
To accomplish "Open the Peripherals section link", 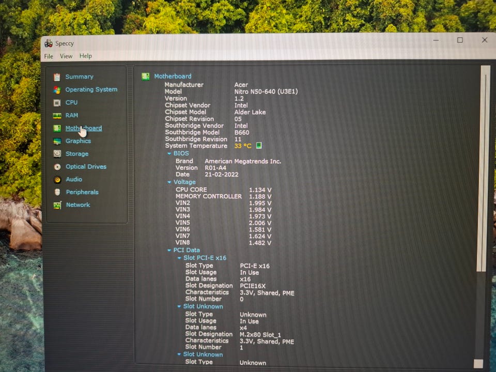I will click(x=82, y=192).
